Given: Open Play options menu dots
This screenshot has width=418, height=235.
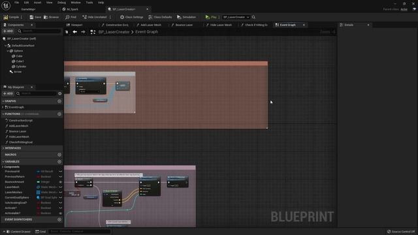Looking at the screenshot, I should click(x=219, y=17).
